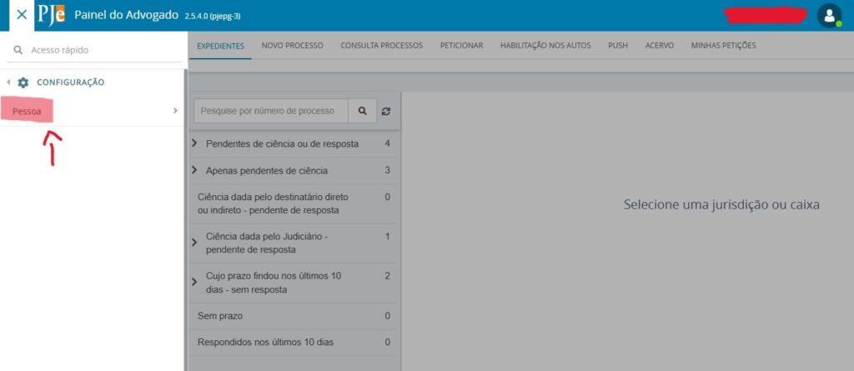Click count 1 beside Ciência dada pelo Judiciário
The image size is (854, 371).
[x=387, y=237]
